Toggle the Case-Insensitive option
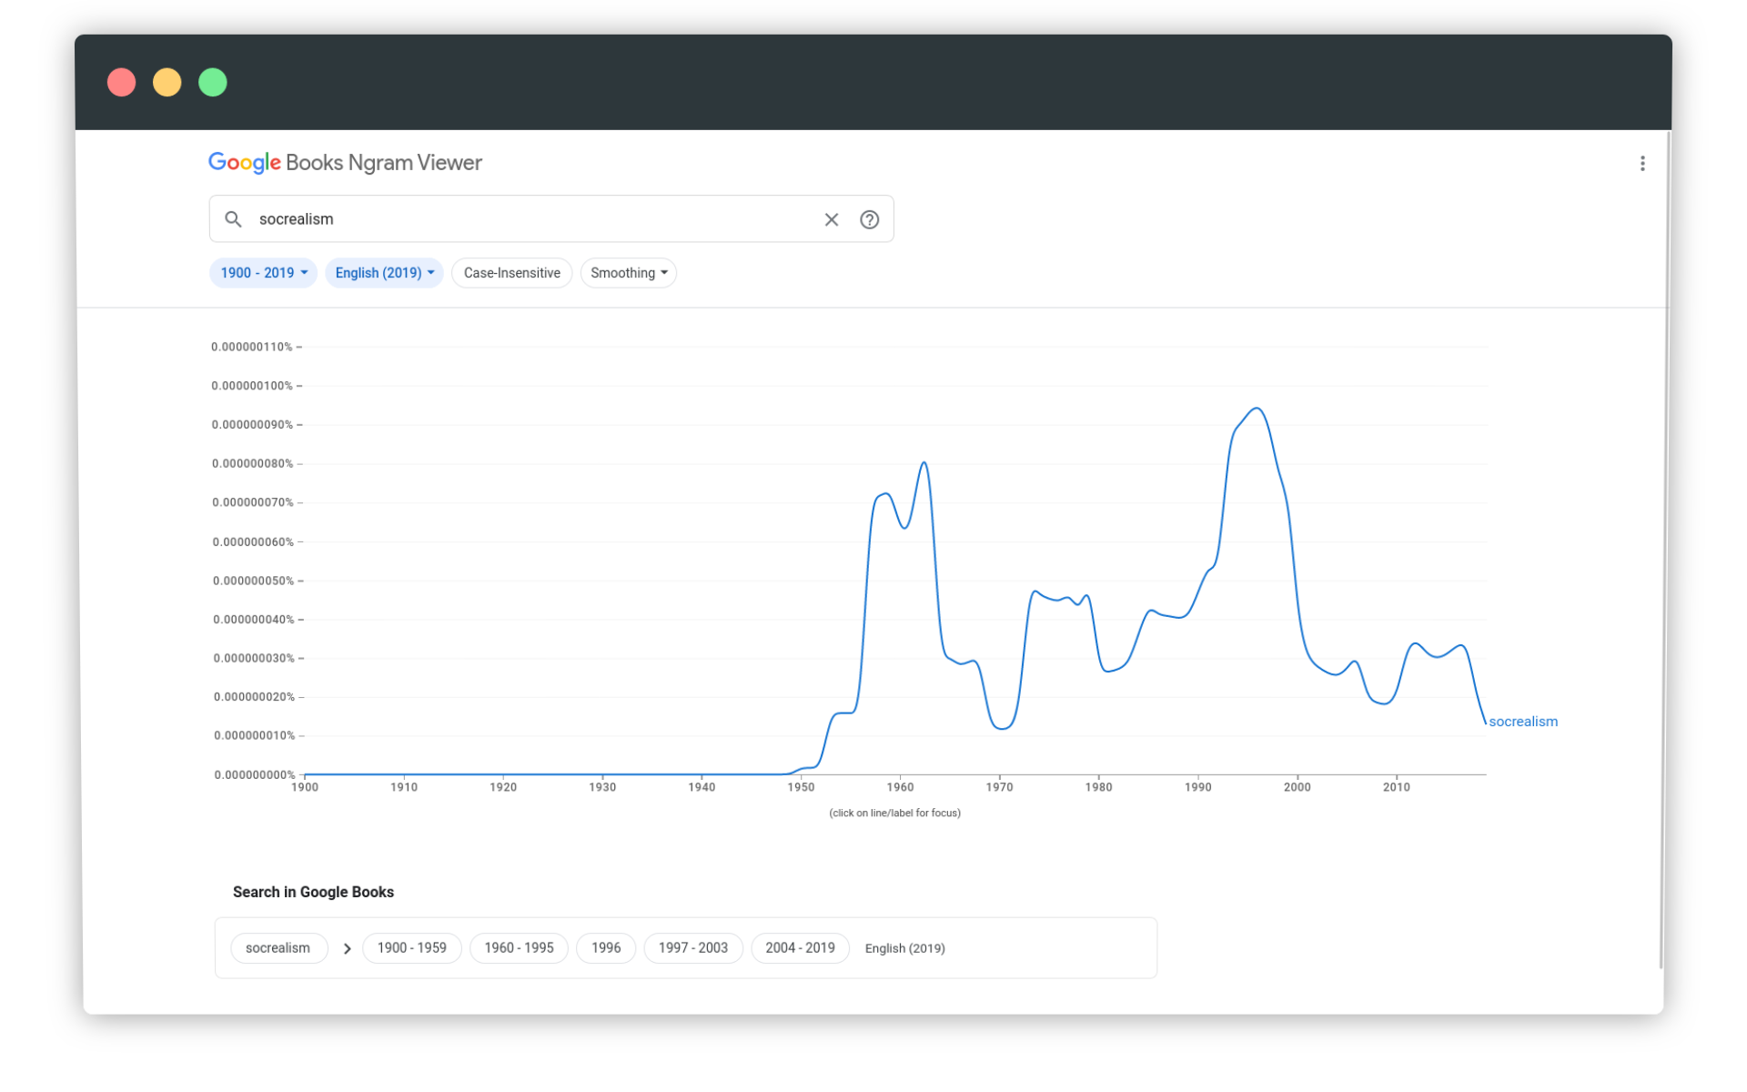Image resolution: width=1747 pixels, height=1092 pixels. [511, 273]
